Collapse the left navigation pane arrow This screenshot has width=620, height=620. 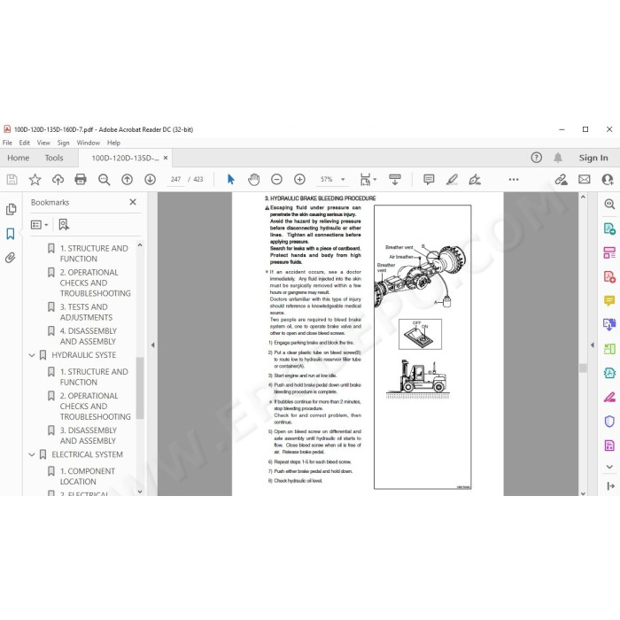[x=152, y=345]
